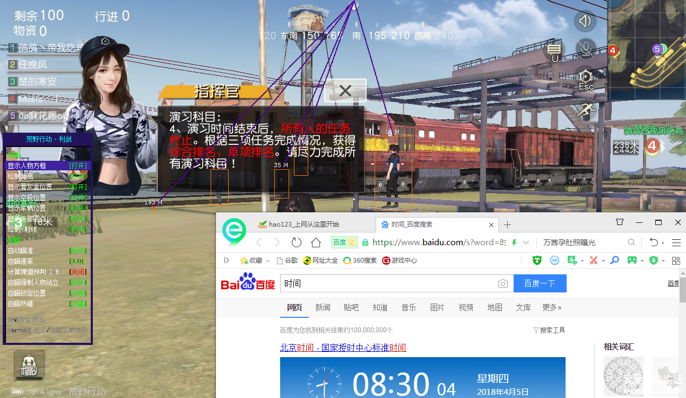Toggle 显示人物方框 in the 荒野行动 menu
686x398 pixels.
point(48,166)
